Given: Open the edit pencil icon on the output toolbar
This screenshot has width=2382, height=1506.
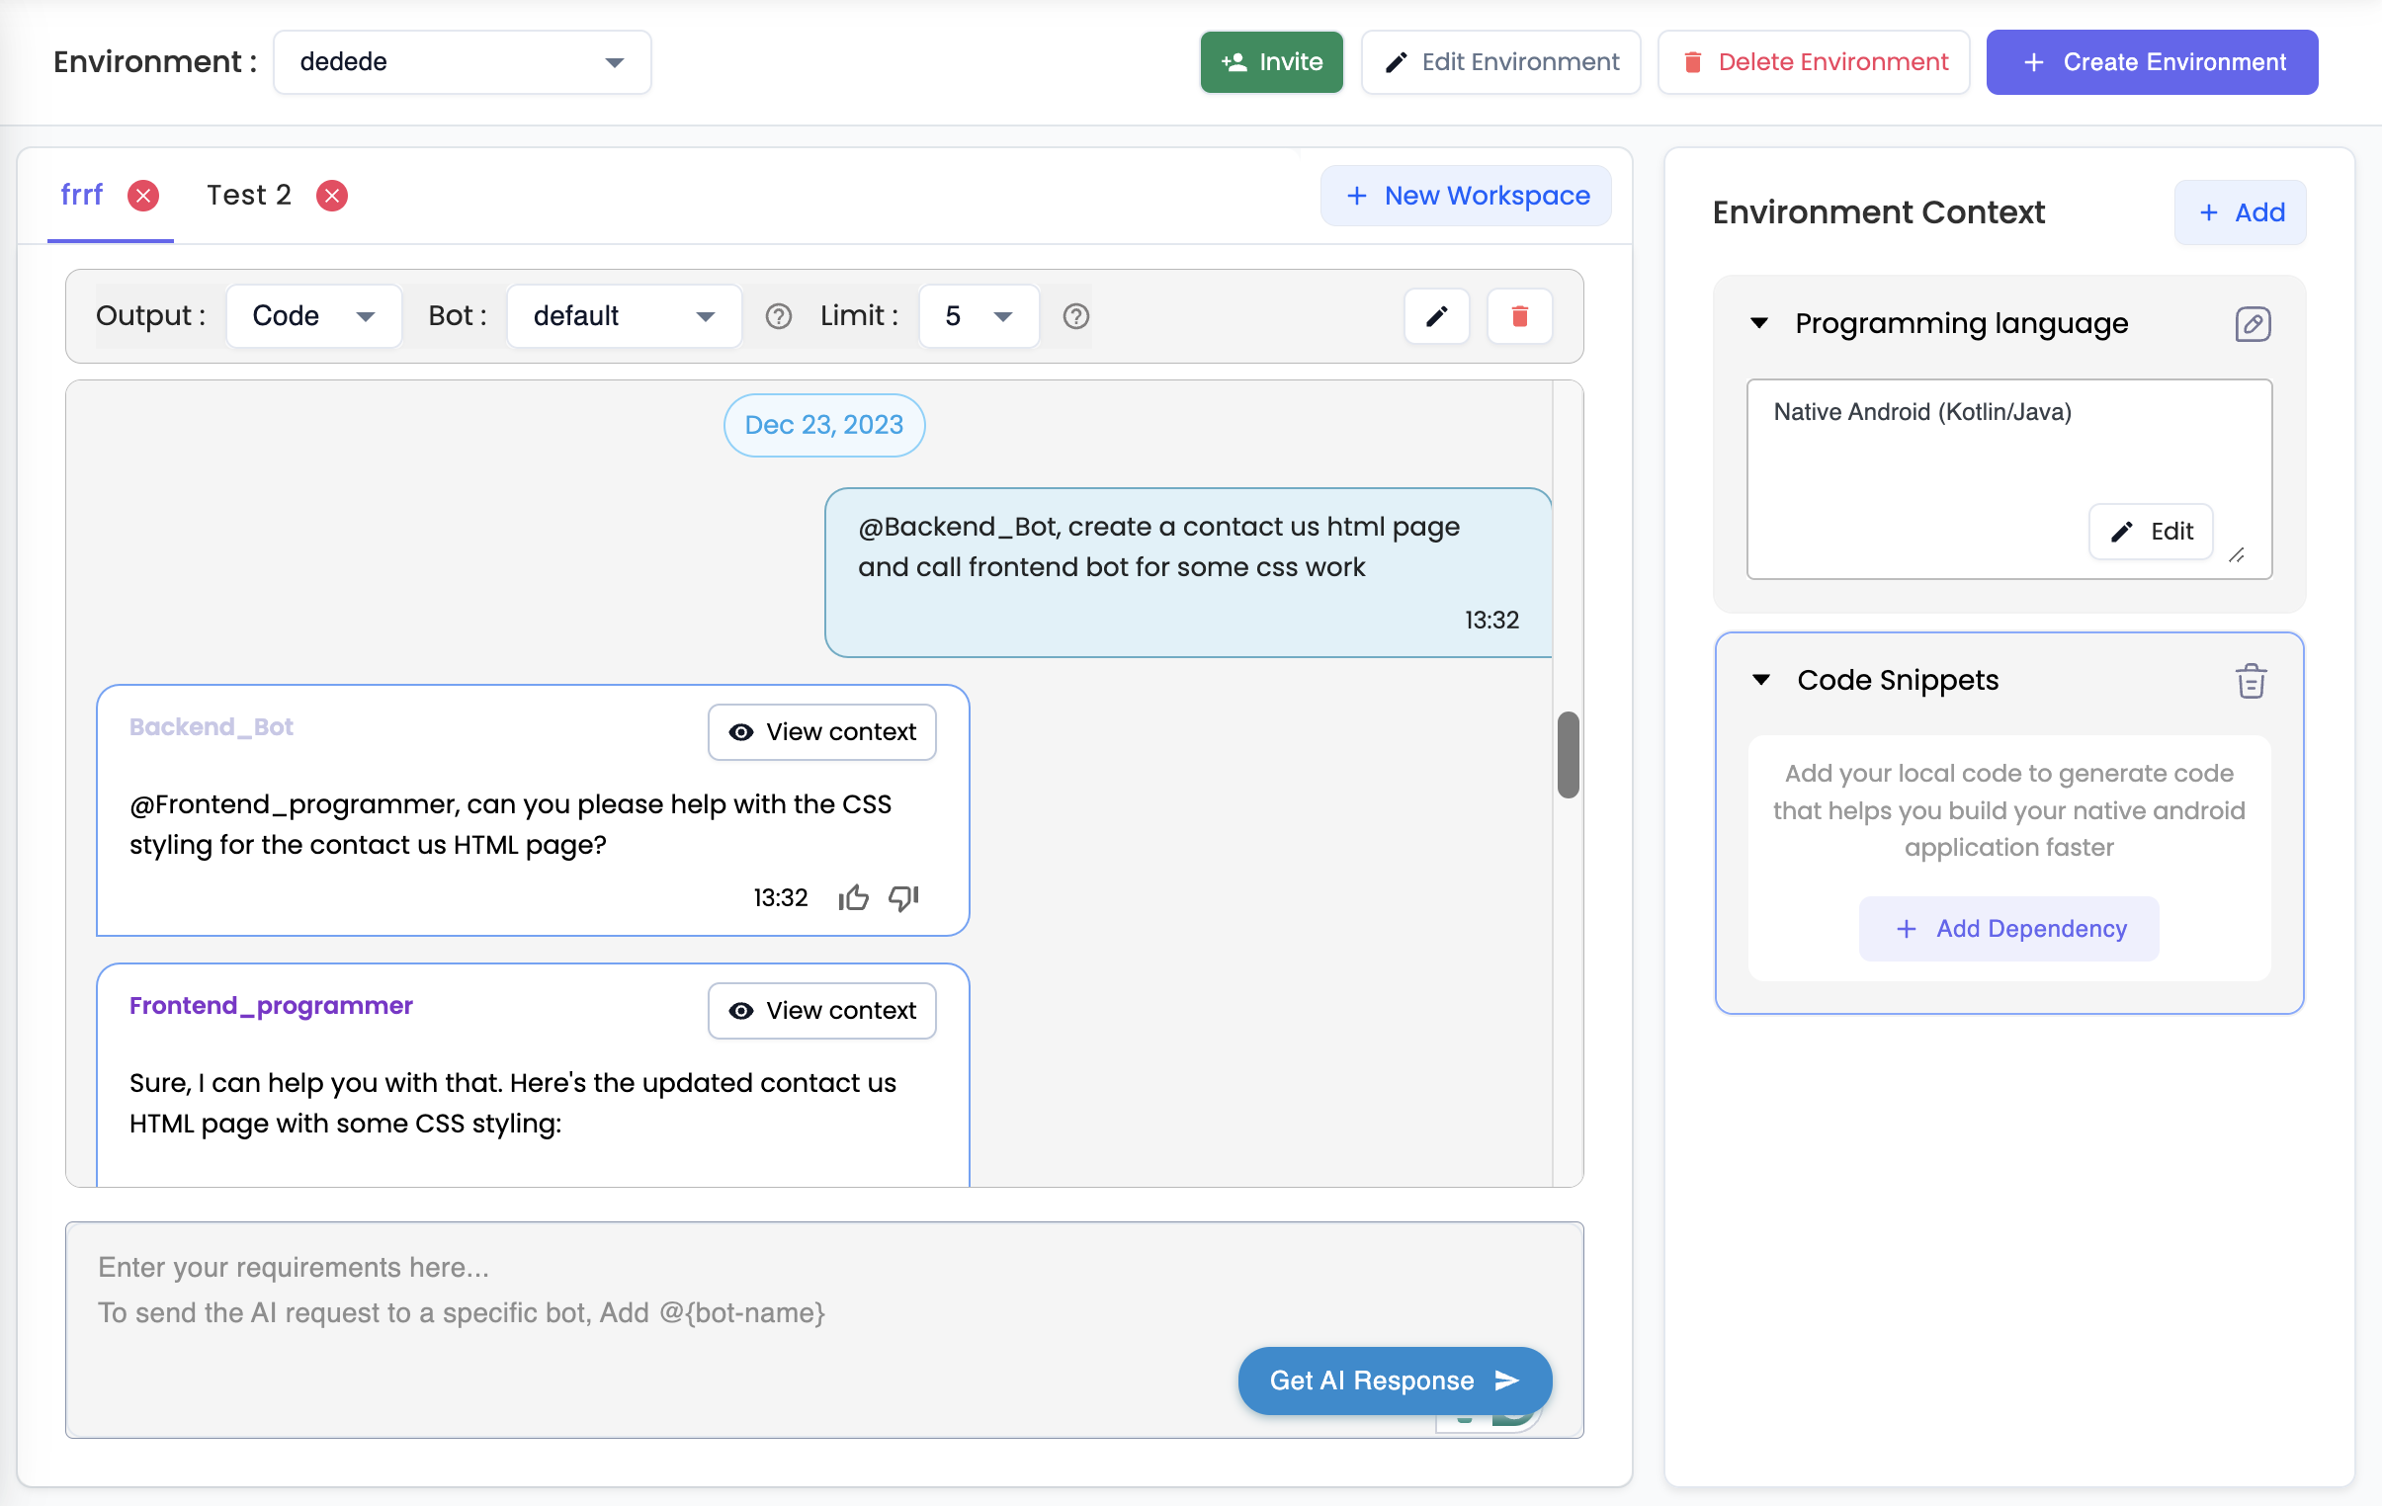Looking at the screenshot, I should (1436, 316).
